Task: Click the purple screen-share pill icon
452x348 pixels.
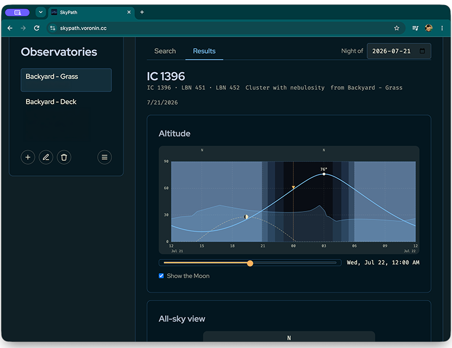Action: click(18, 12)
